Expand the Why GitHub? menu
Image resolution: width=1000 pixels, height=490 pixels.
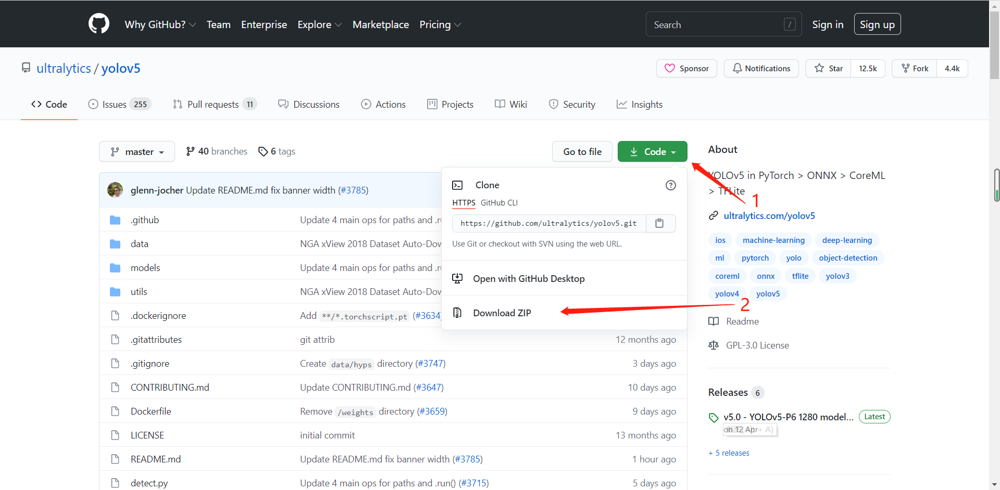pos(160,24)
